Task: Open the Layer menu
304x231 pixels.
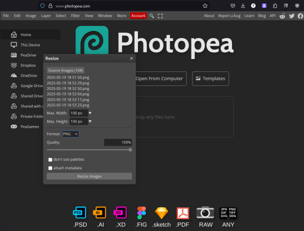Action: point(46,16)
